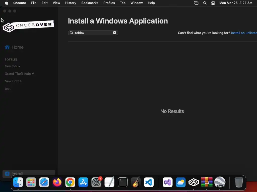Launch GarageBand from the Dock
Image resolution: width=257 pixels, height=192 pixels.
[x=136, y=182]
